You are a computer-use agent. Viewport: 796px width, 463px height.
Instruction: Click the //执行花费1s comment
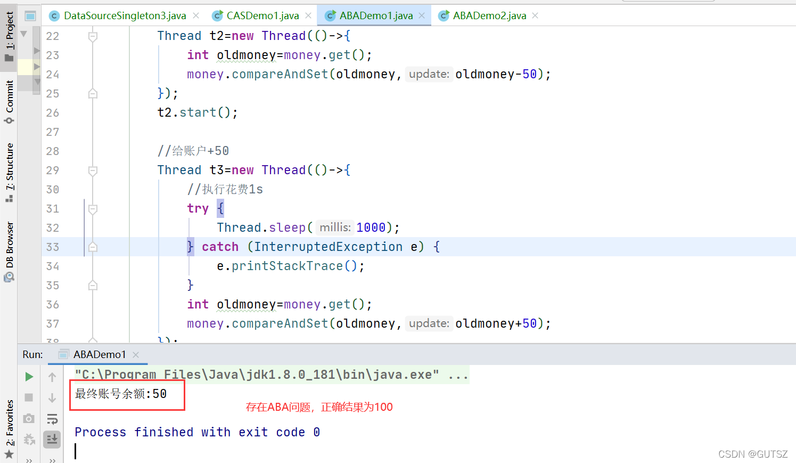(225, 190)
